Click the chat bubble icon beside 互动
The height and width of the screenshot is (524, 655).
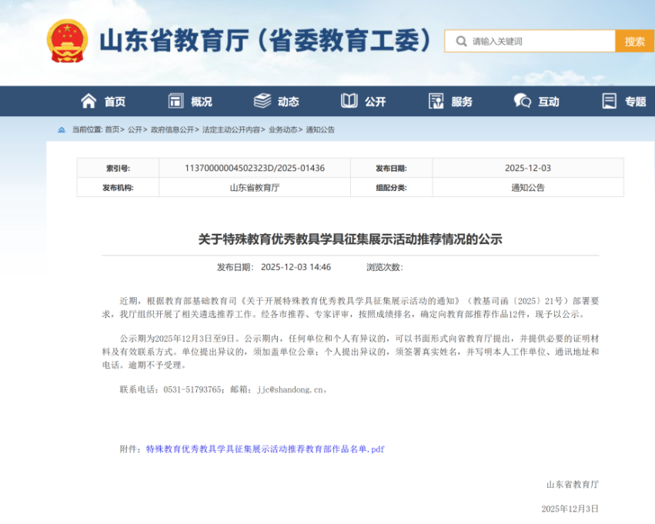(523, 101)
